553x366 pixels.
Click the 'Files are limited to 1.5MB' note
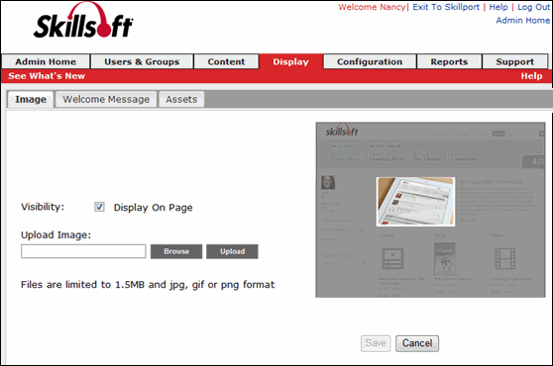148,284
